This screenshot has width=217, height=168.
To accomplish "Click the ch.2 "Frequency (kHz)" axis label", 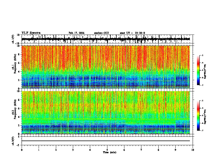I will pyautogui.click(x=15, y=109).
